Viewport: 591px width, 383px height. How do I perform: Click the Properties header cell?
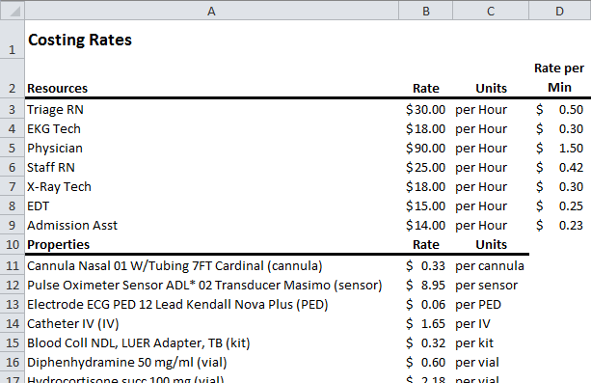(211, 244)
